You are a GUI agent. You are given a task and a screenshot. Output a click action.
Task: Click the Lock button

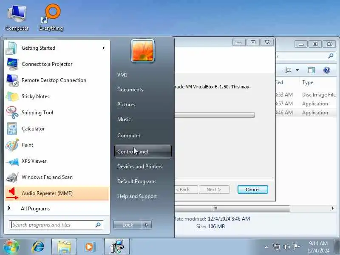(x=127, y=225)
